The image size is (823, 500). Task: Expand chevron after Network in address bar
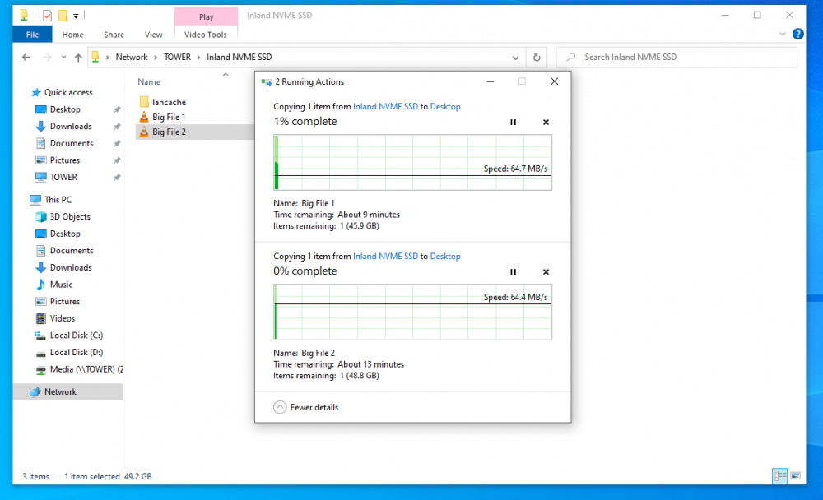point(156,58)
